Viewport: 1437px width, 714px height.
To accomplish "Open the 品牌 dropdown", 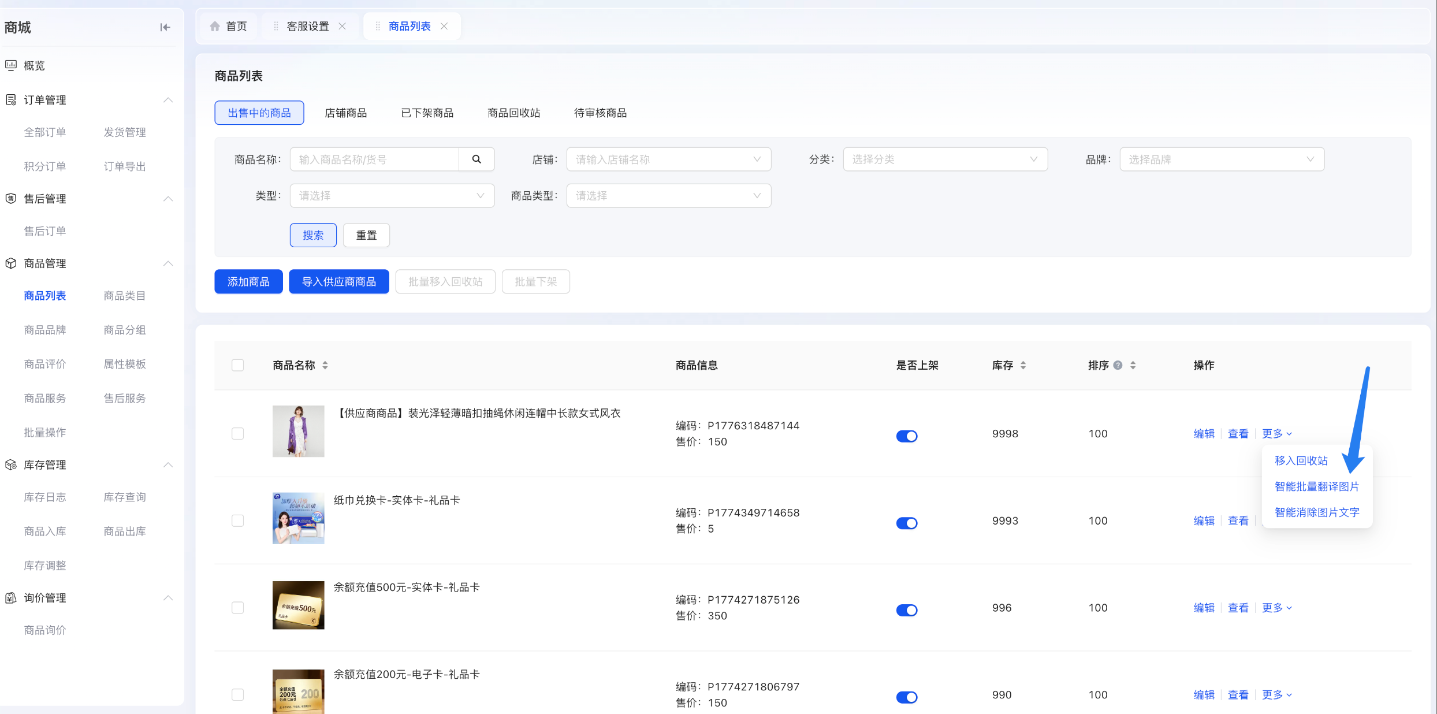I will click(1222, 159).
